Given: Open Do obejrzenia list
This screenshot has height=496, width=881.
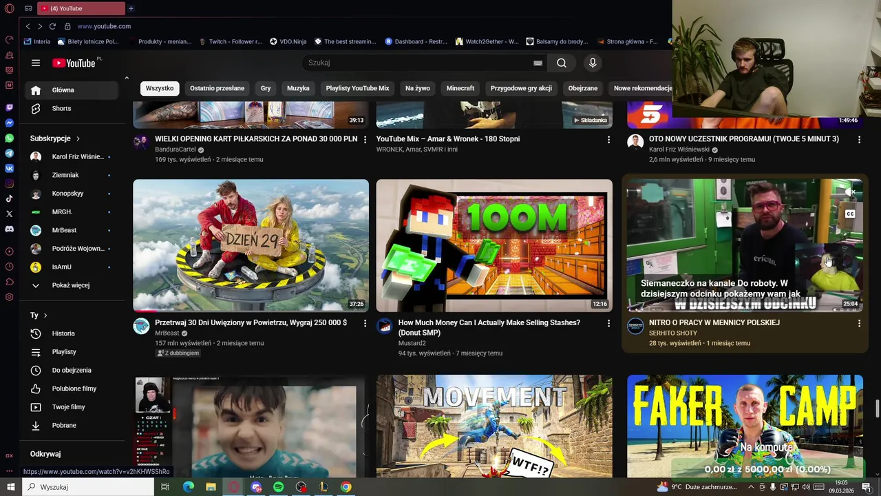Looking at the screenshot, I should (x=71, y=370).
